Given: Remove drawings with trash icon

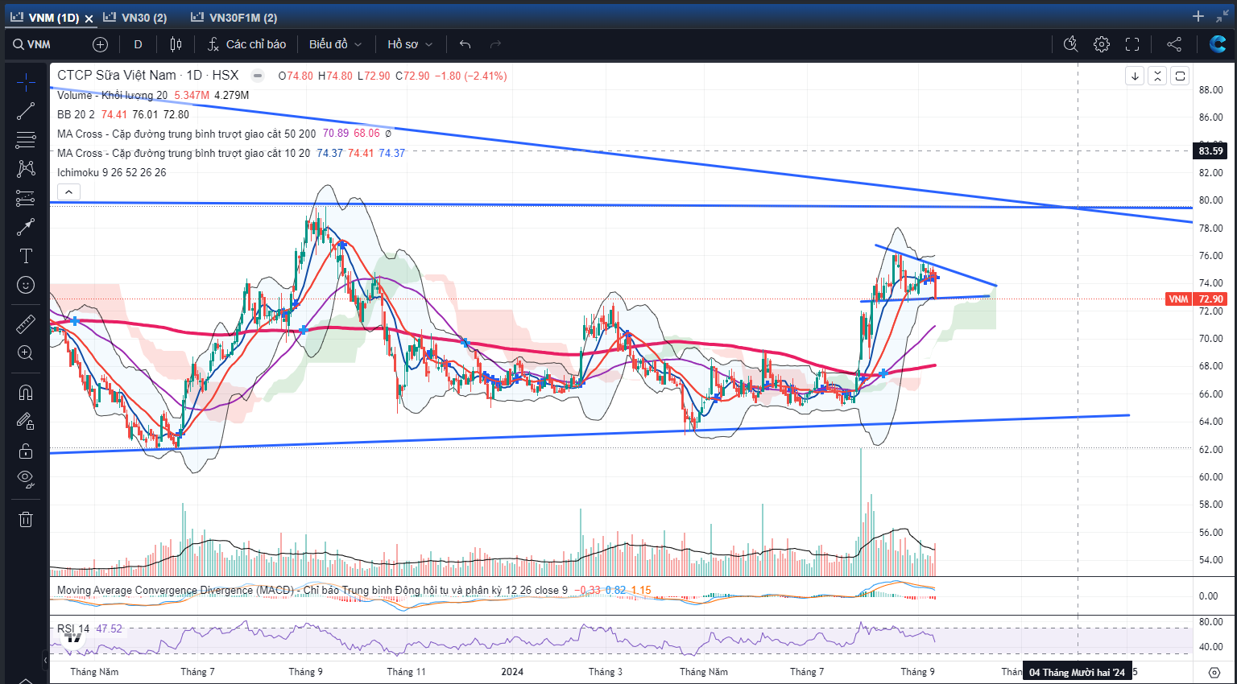Looking at the screenshot, I should 26,519.
